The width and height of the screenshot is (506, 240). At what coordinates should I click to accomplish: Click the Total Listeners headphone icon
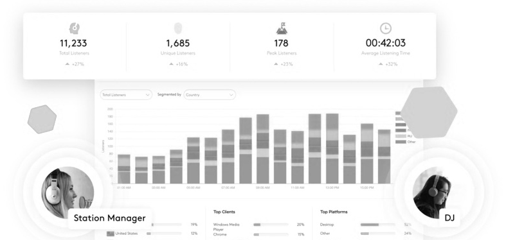tap(75, 28)
